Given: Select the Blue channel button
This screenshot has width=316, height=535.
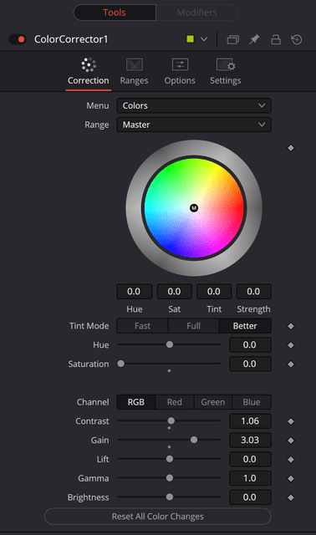Looking at the screenshot, I should tap(252, 402).
